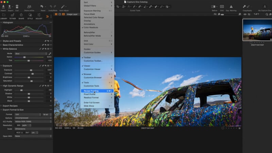Screen dimensions: 272x153
Task: Open the Export Recipes options dots
Action: point(51,106)
